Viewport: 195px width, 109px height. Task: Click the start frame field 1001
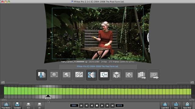74,106
